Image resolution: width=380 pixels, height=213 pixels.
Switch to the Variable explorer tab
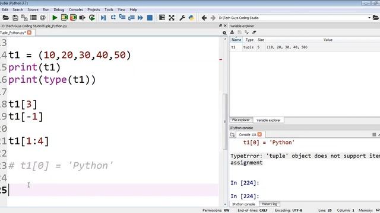tap(268, 120)
